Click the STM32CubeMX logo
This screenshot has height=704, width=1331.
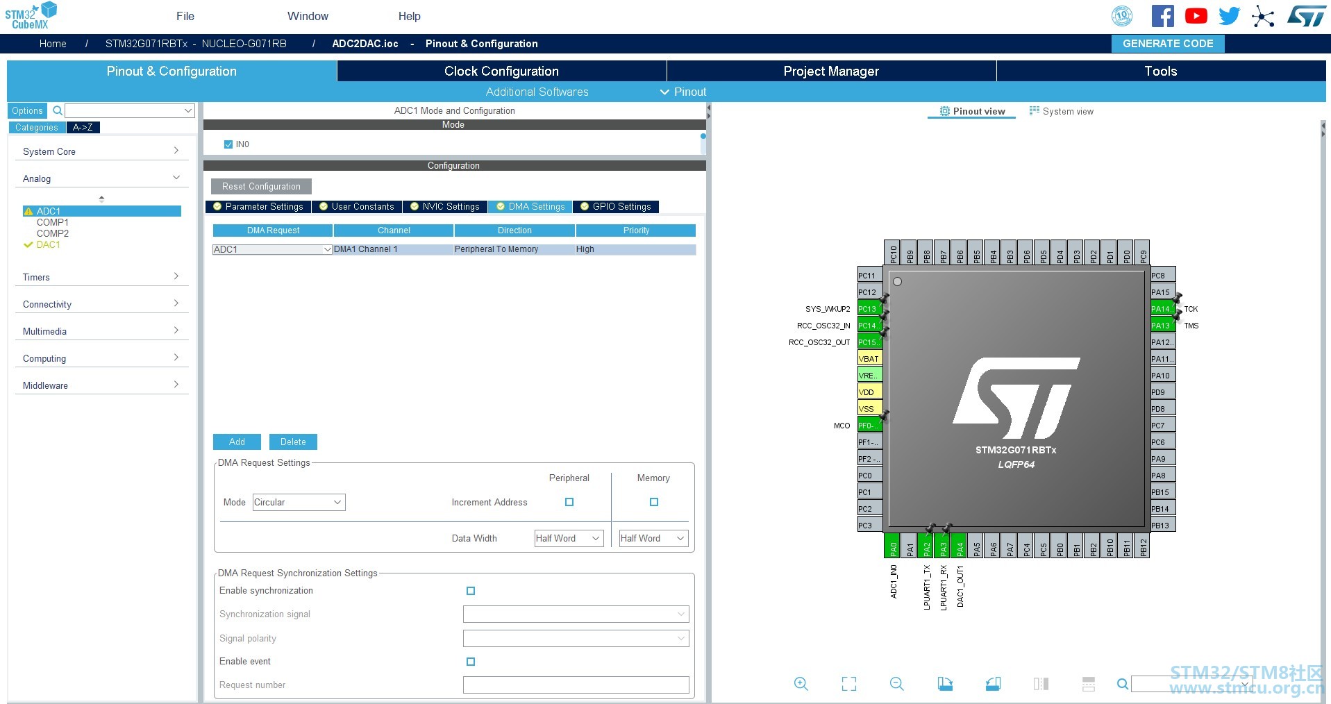[x=31, y=15]
